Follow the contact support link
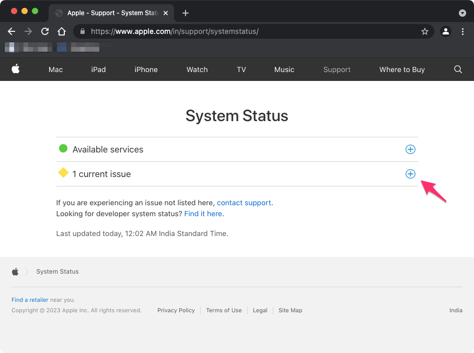474x353 pixels. click(244, 203)
